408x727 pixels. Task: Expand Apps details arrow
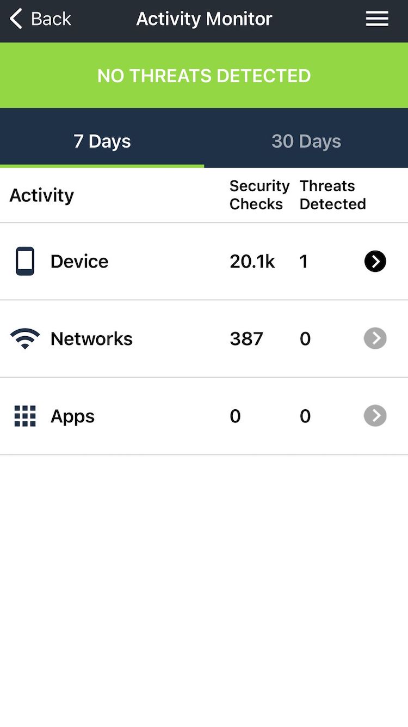375,416
